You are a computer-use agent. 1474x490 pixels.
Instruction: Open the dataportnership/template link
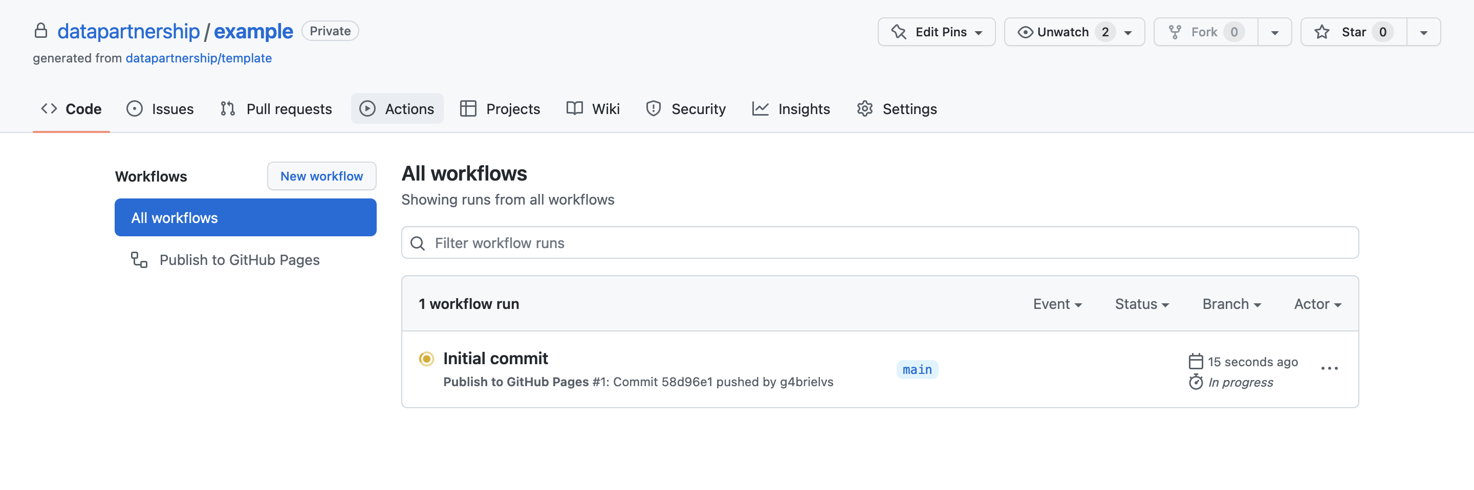tap(199, 58)
